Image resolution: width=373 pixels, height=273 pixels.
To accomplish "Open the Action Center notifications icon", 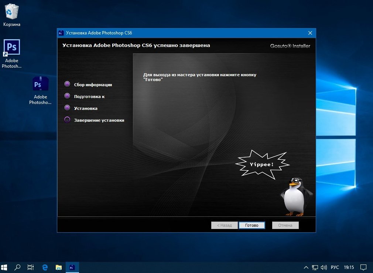I will point(363,267).
